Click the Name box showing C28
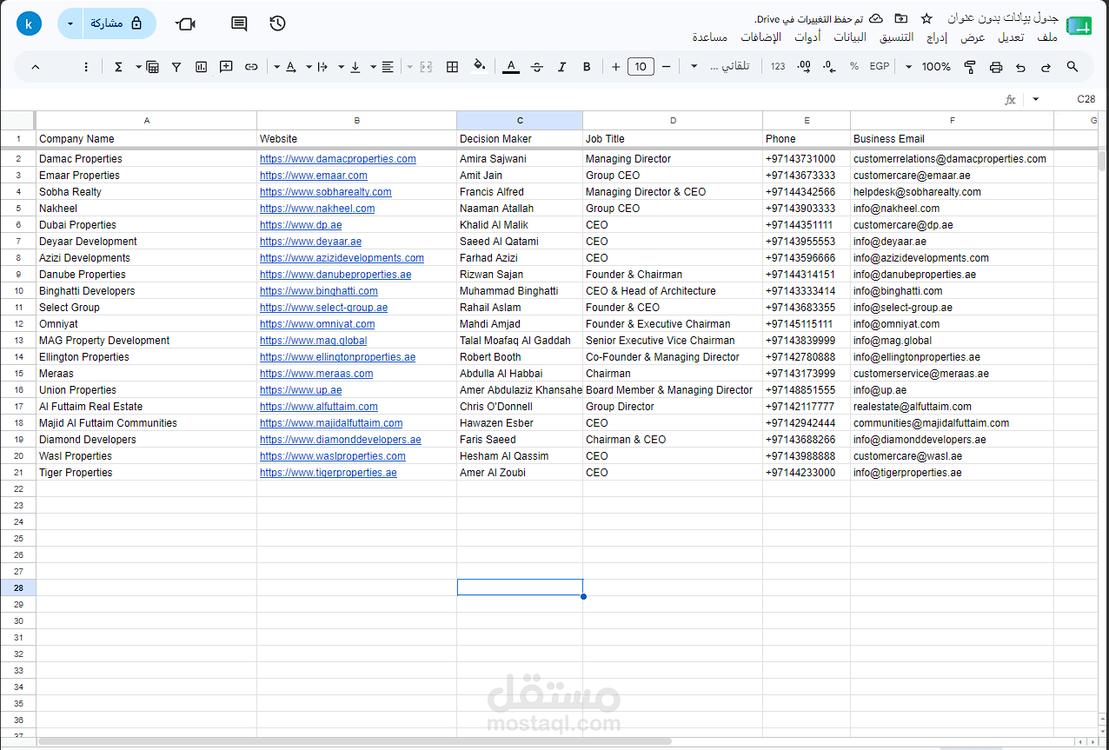1109x750 pixels. 1085,100
